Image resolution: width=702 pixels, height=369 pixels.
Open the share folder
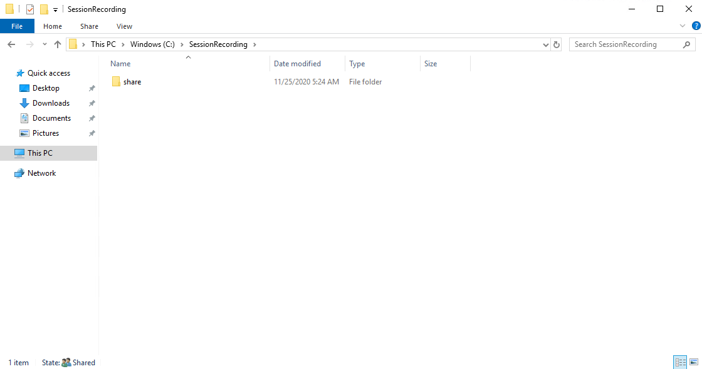(131, 81)
